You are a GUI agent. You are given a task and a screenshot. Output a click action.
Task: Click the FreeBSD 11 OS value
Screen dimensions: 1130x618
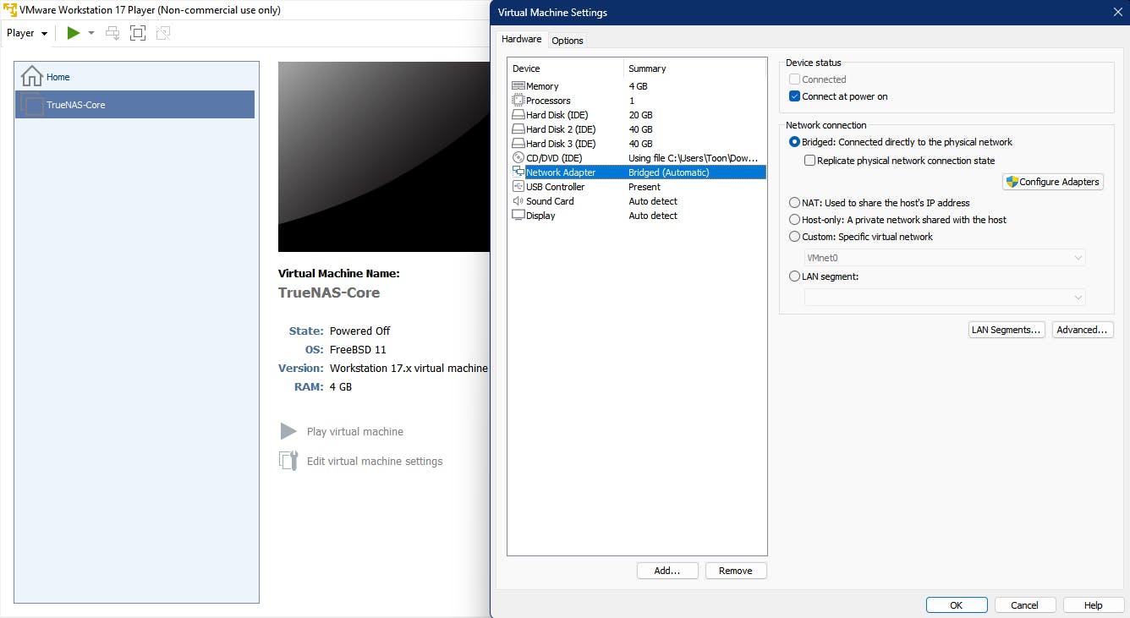(x=358, y=350)
